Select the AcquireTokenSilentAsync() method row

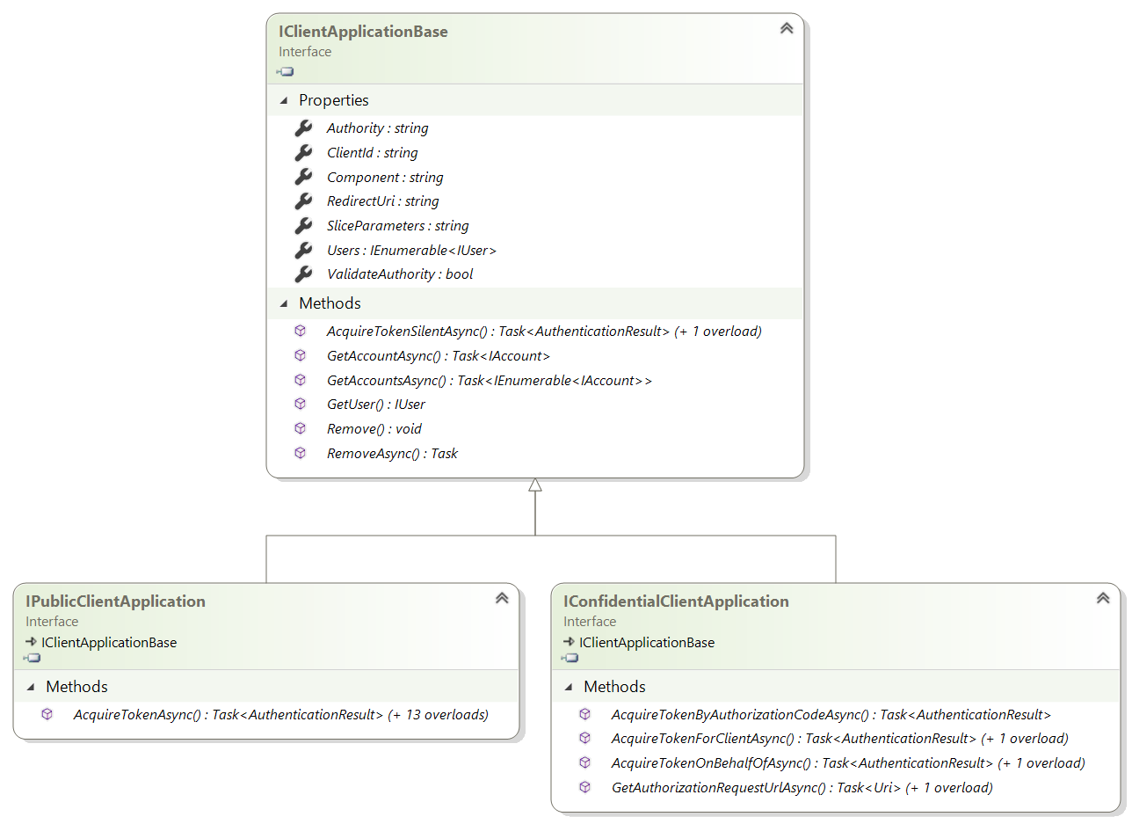click(x=544, y=332)
